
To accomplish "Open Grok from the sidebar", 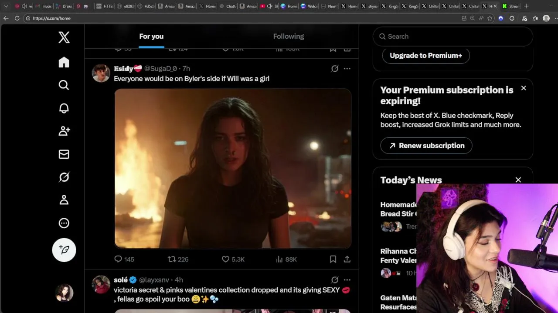I will 64,177.
